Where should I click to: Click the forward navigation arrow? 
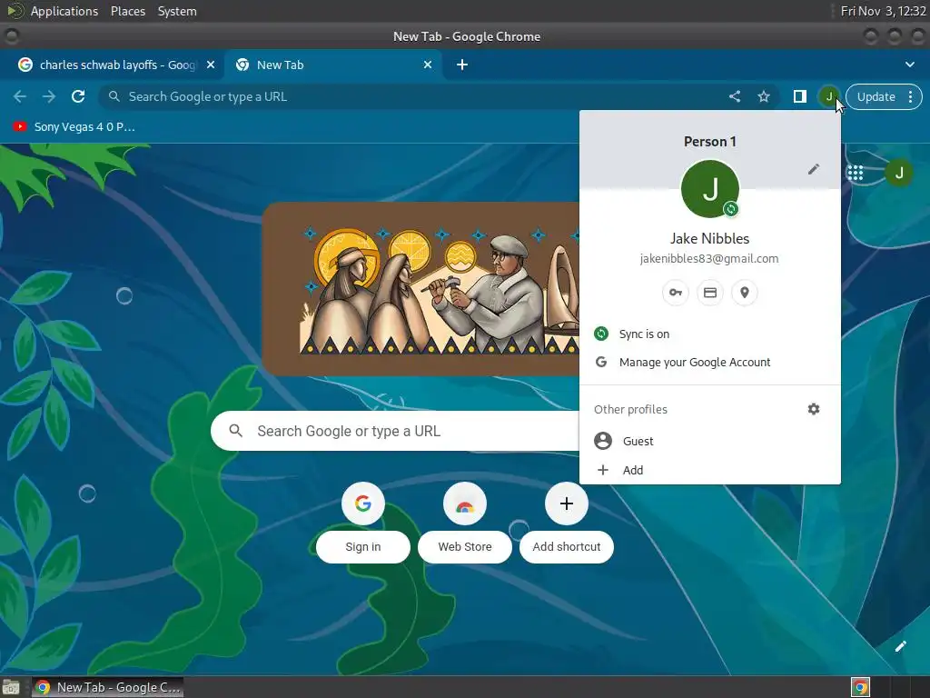click(x=49, y=96)
